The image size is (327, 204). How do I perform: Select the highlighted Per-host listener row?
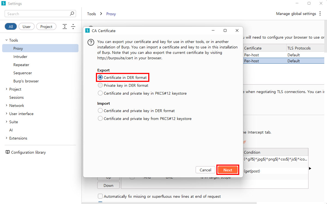(283, 61)
